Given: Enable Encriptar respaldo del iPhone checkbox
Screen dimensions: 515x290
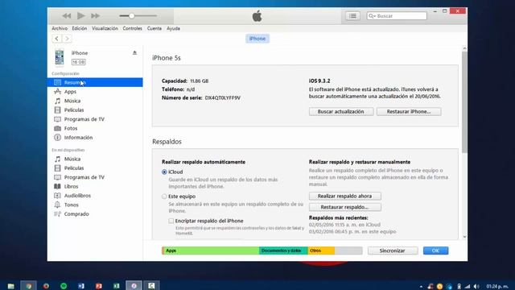Looking at the screenshot, I should (171, 221).
